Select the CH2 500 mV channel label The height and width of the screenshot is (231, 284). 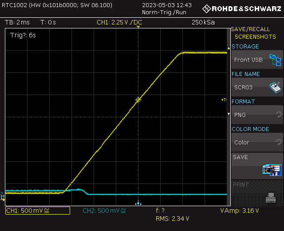104,211
